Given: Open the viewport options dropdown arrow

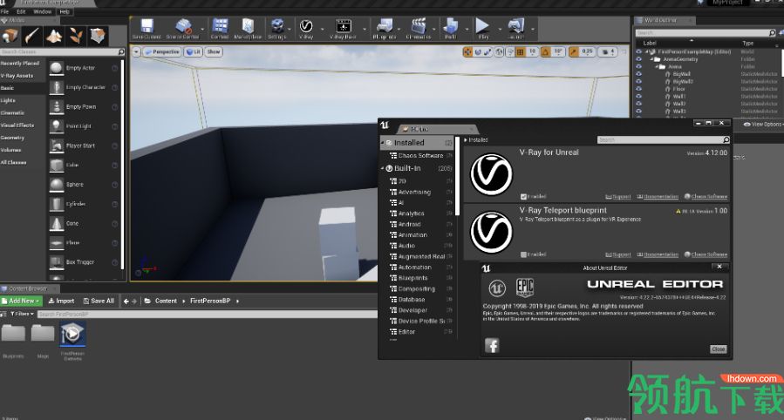Looking at the screenshot, I should coord(136,51).
